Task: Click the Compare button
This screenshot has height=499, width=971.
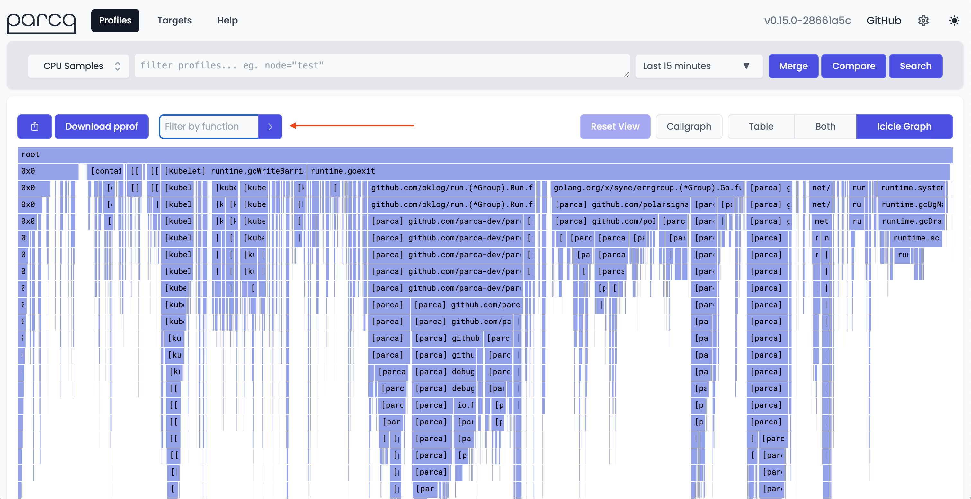Action: point(853,66)
